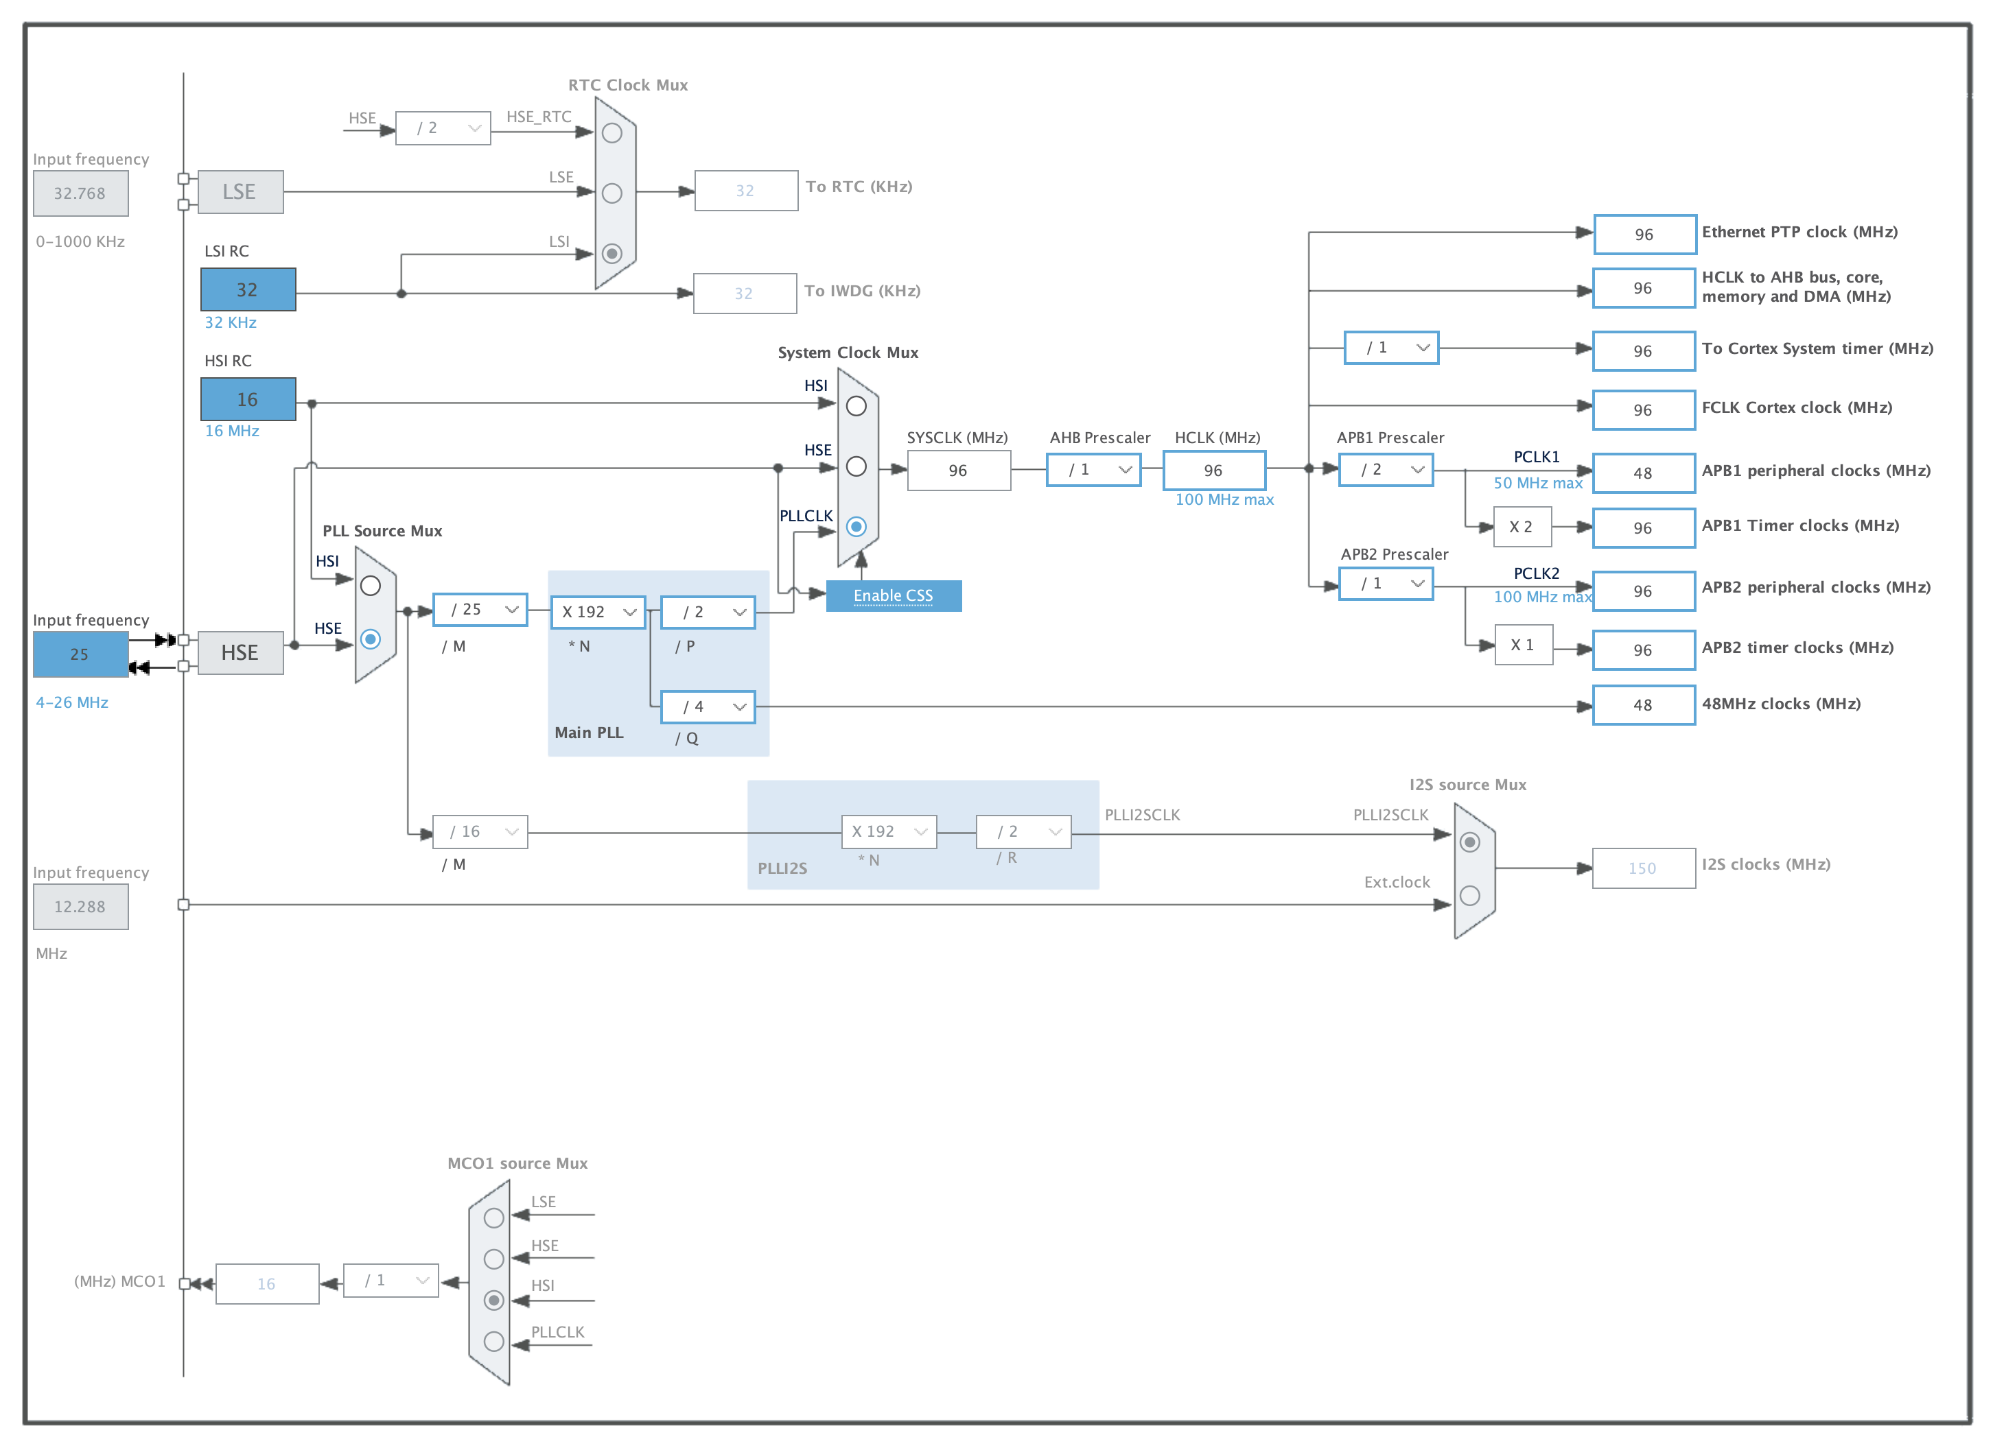Edit the HCLK 96 MHz field
The height and width of the screenshot is (1450, 1993).
[1215, 471]
